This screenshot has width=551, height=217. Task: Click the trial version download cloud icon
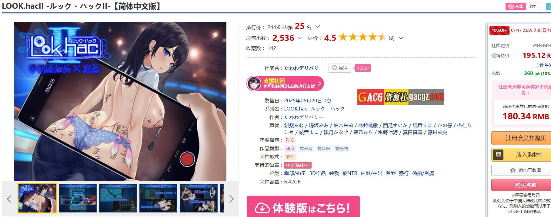262,208
